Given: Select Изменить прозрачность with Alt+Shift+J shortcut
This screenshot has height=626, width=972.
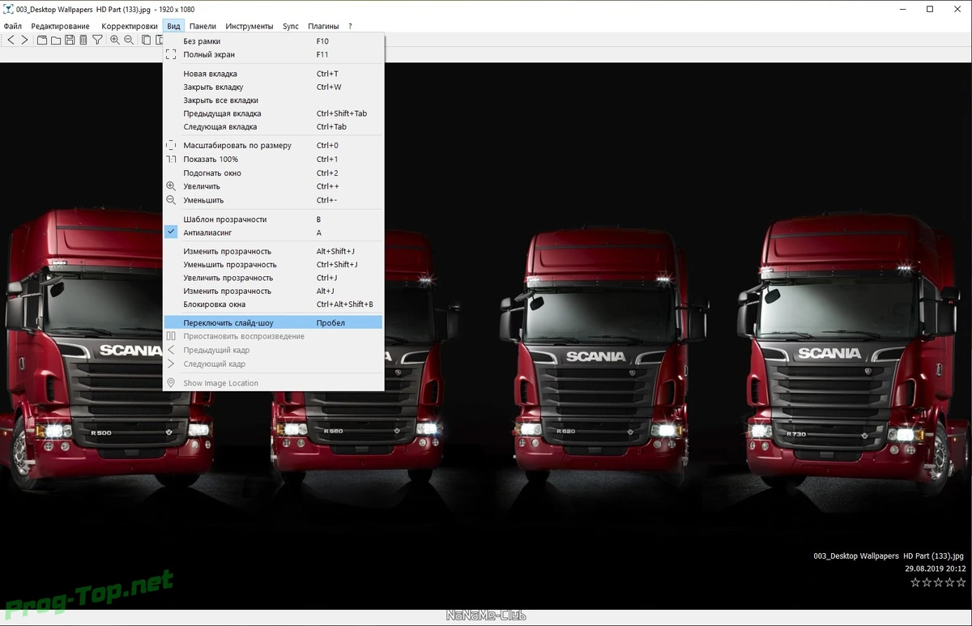Looking at the screenshot, I should click(273, 251).
